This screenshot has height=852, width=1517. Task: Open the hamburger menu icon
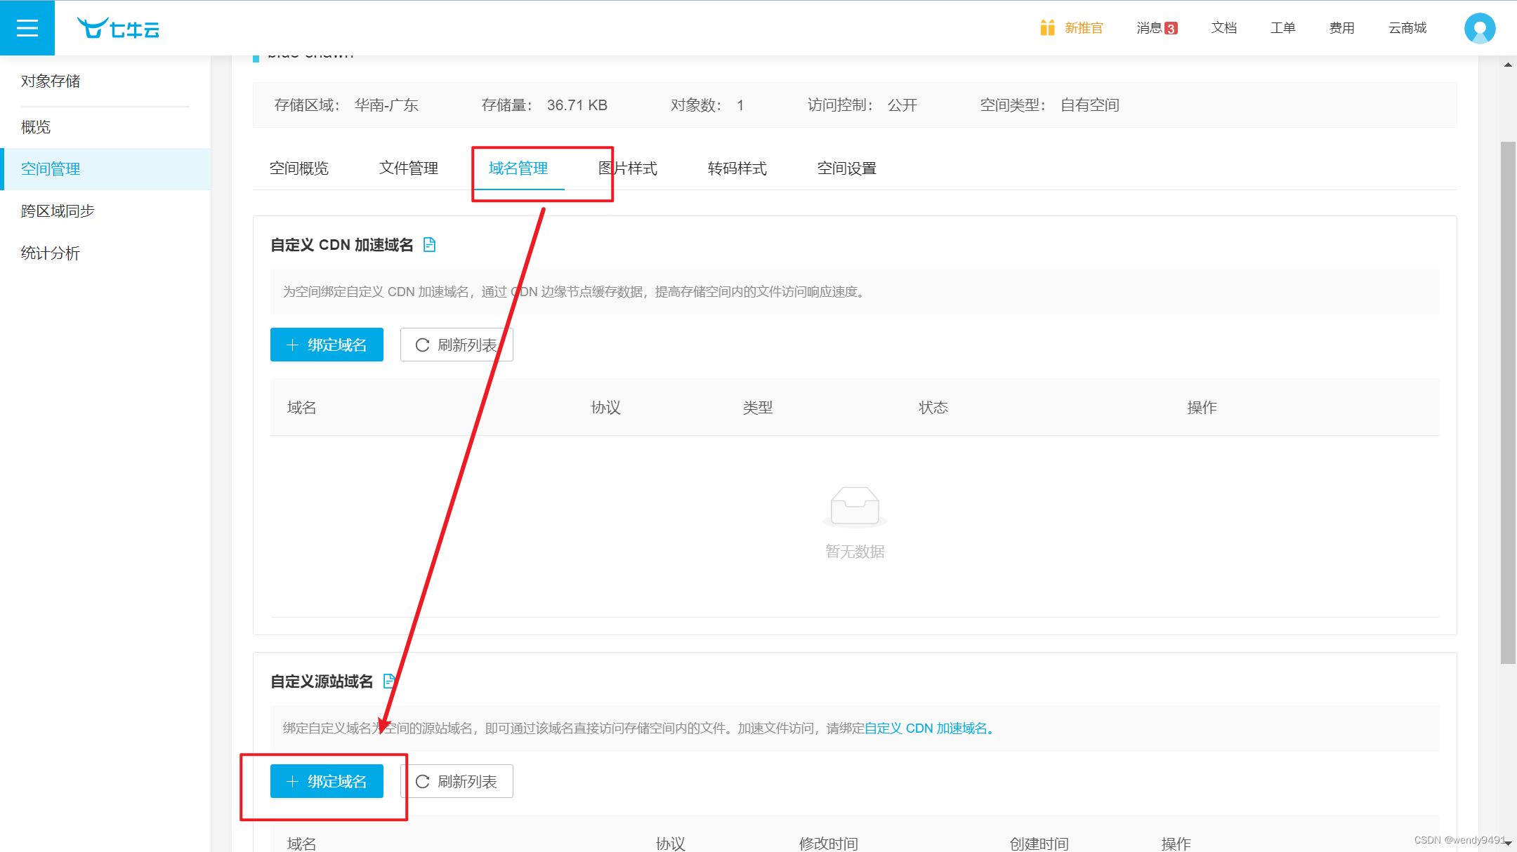(x=27, y=28)
